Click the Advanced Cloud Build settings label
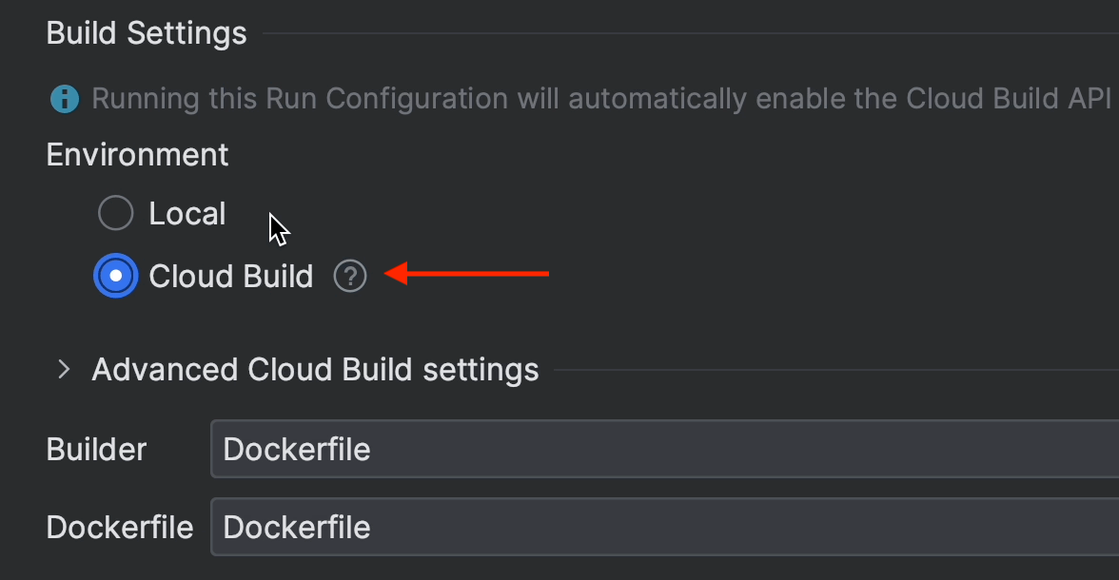This screenshot has height=580, width=1119. tap(315, 369)
